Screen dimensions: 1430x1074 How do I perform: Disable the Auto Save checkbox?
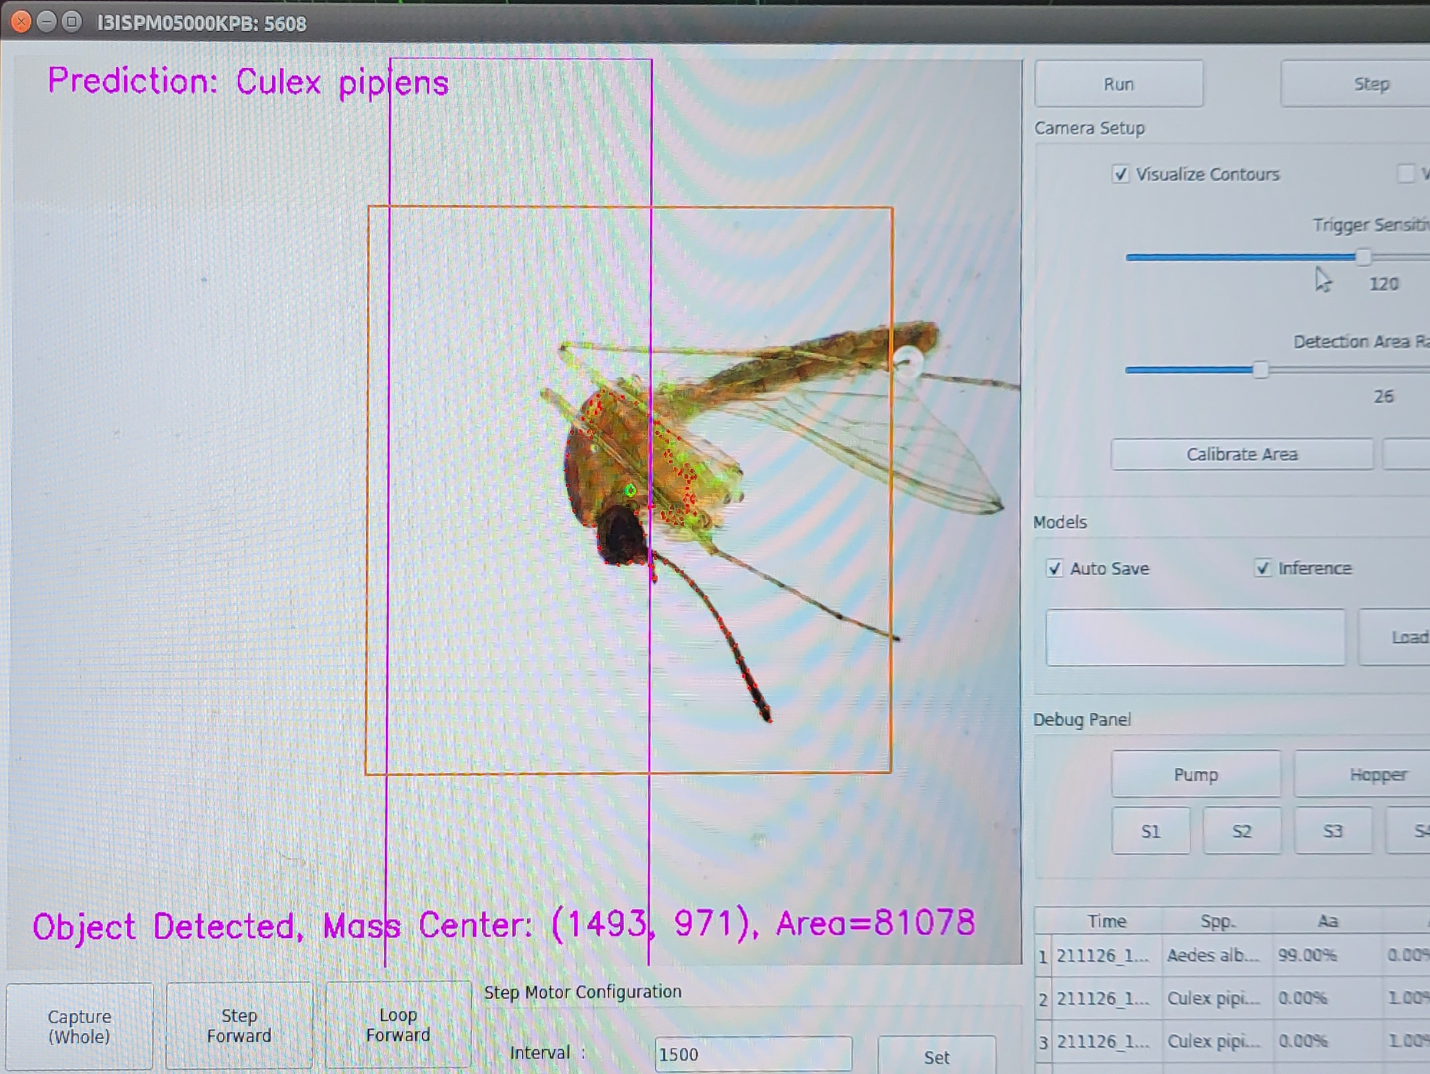pyautogui.click(x=1054, y=569)
